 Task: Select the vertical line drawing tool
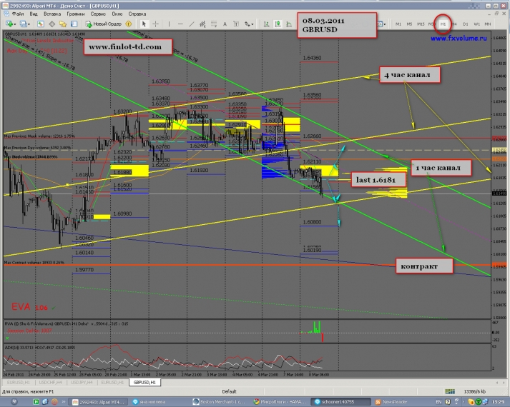pos(169,24)
